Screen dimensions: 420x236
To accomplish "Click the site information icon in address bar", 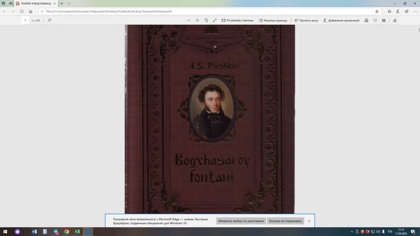I will (42, 11).
